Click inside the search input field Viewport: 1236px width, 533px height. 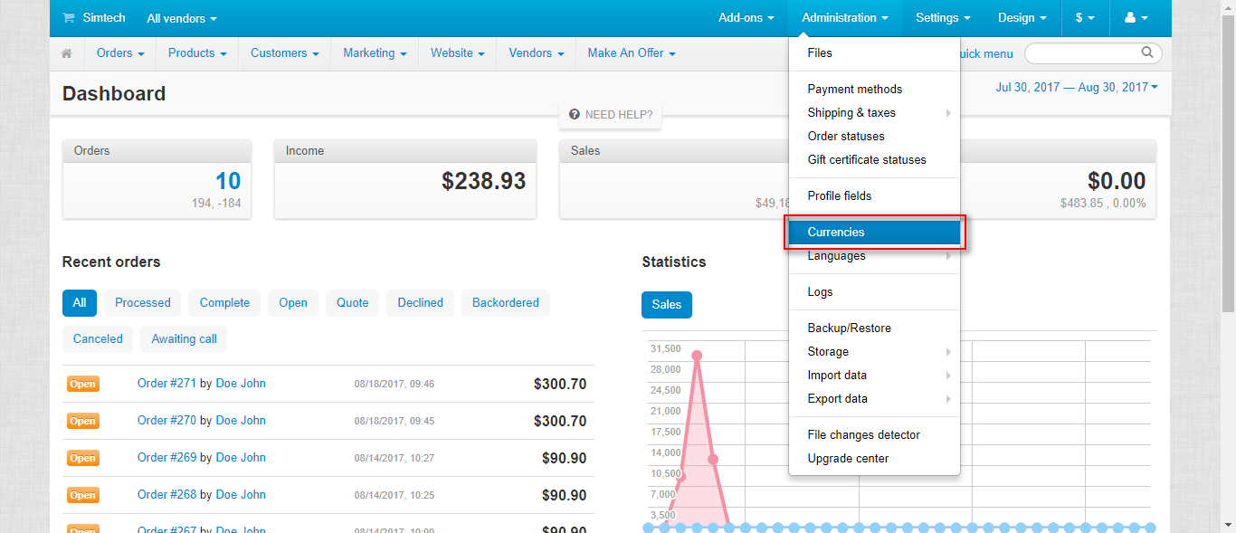[1083, 53]
